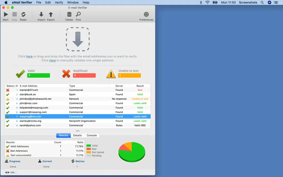Click the Stop toolbar icon

point(14,14)
